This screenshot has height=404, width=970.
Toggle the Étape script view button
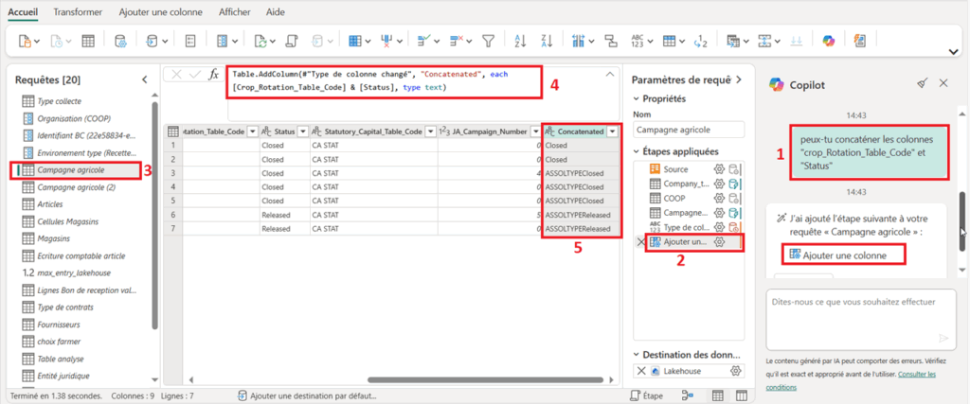648,395
